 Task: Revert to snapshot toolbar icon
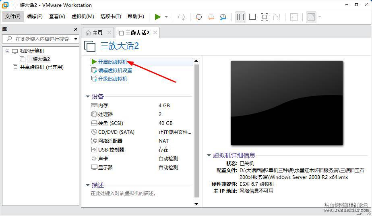click(x=211, y=17)
